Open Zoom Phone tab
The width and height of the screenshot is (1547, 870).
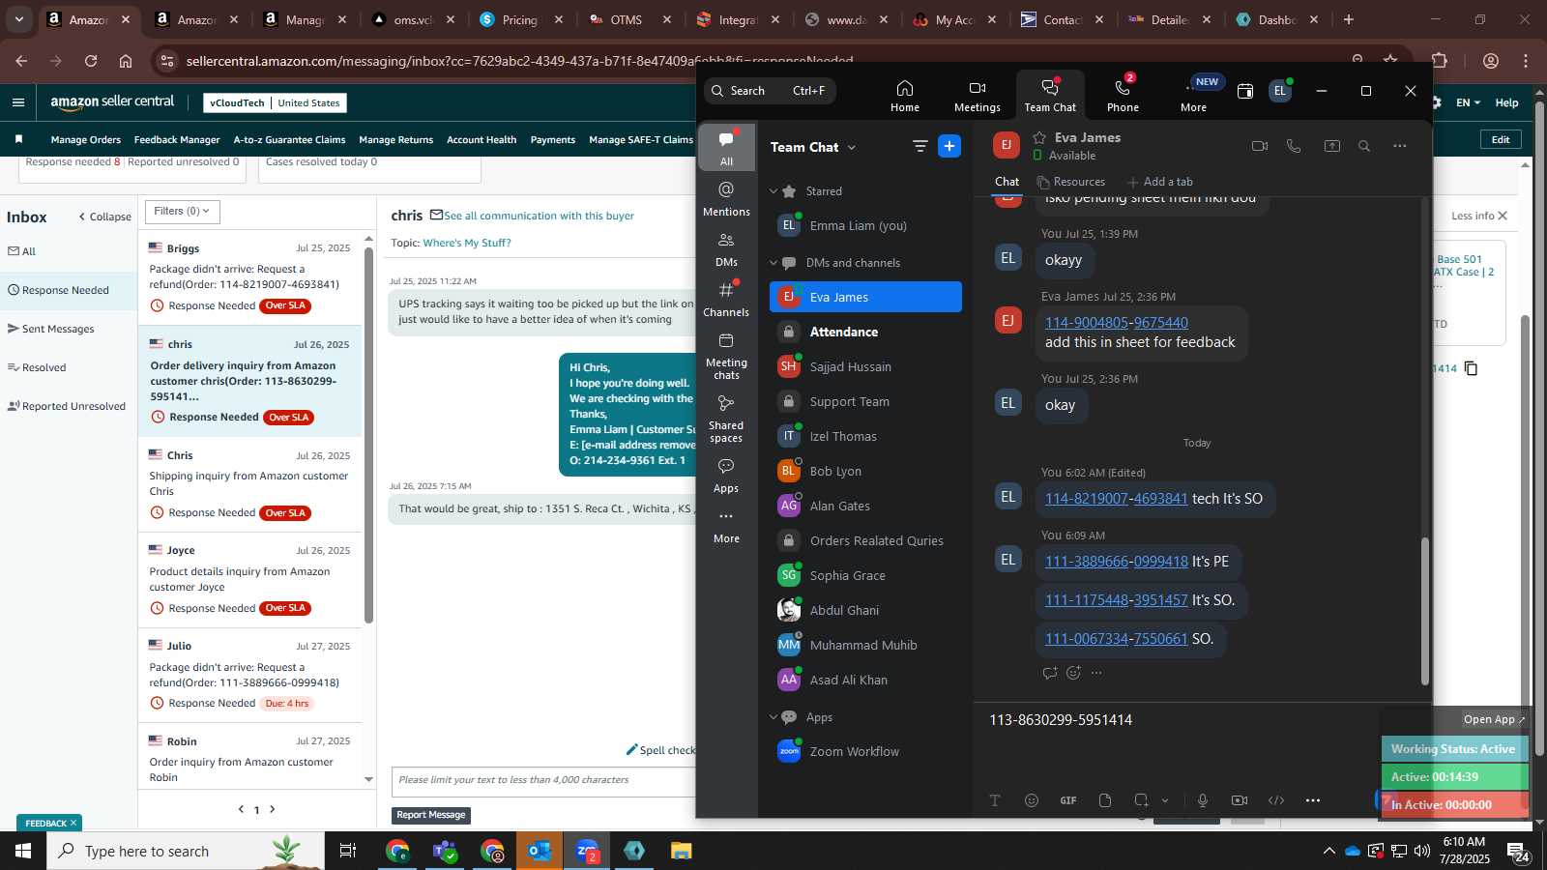pos(1123,96)
